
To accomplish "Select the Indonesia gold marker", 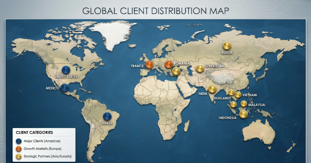I will pyautogui.click(x=243, y=114).
